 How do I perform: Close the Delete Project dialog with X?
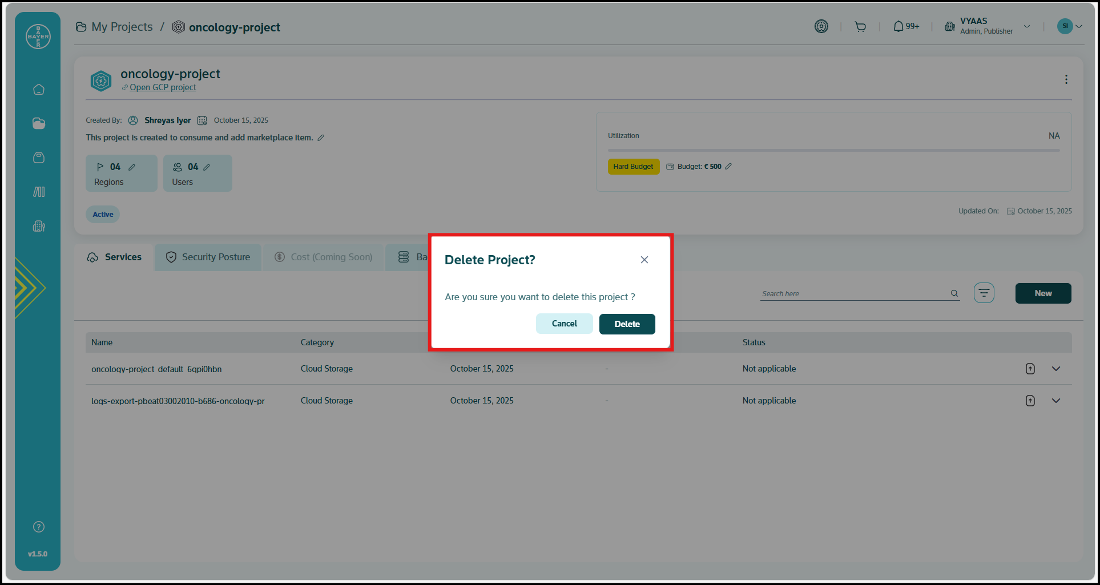(644, 260)
